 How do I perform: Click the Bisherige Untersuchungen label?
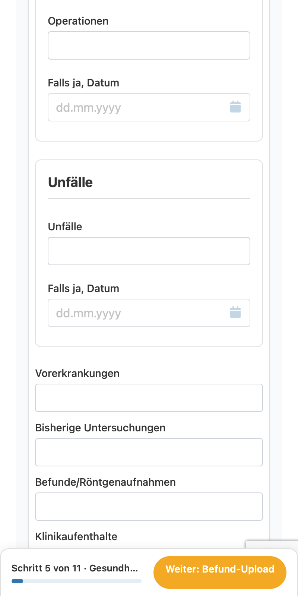click(x=100, y=428)
